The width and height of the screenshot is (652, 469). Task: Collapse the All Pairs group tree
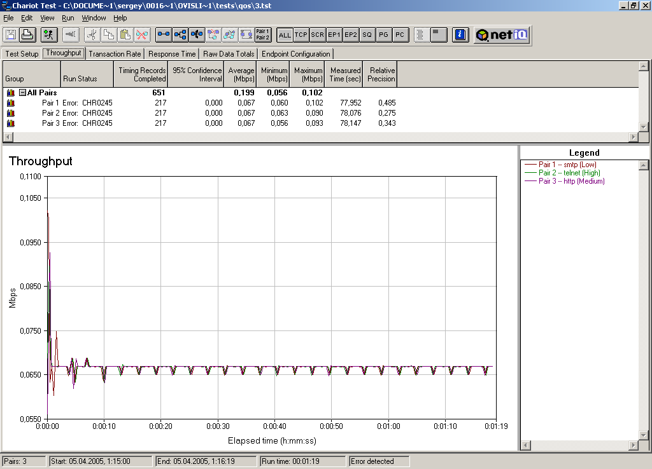(22, 93)
